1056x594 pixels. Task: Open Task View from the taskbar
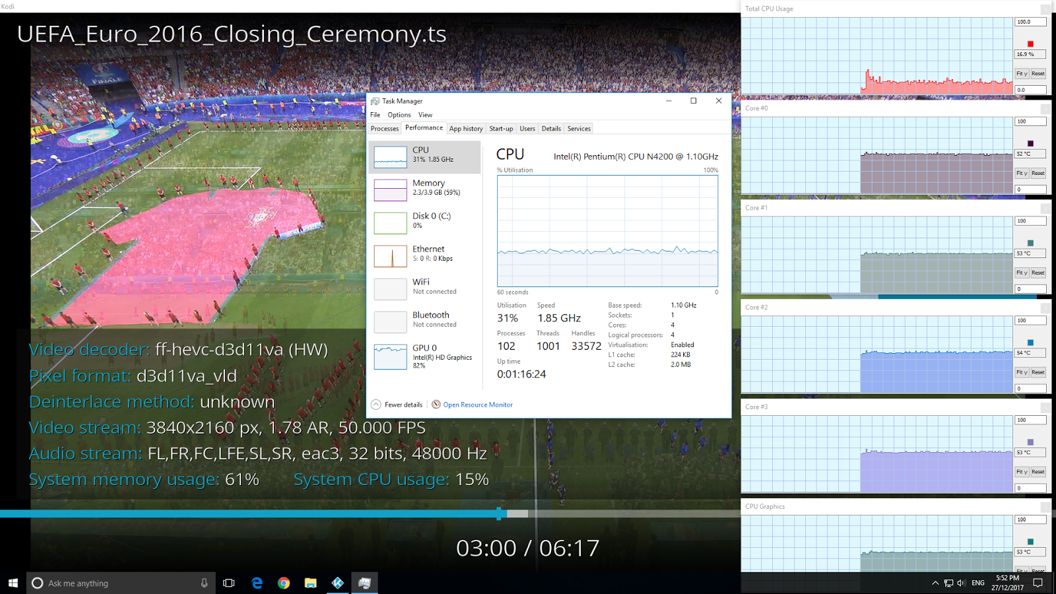[x=229, y=583]
